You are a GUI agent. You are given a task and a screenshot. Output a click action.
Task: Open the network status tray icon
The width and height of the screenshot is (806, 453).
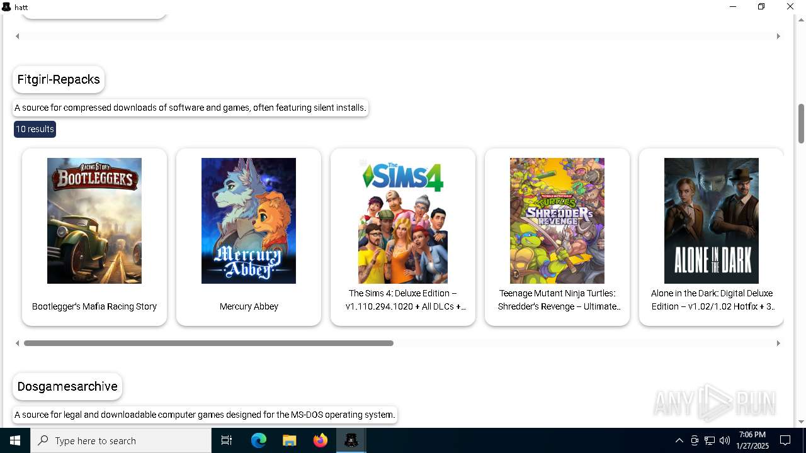(x=710, y=440)
